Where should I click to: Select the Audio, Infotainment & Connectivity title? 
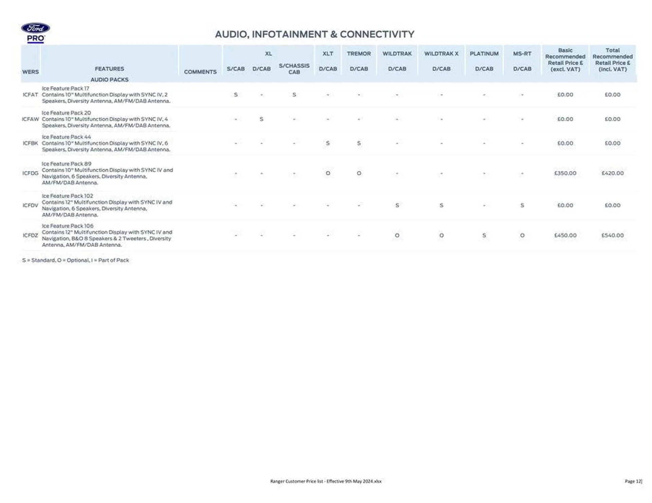click(314, 34)
